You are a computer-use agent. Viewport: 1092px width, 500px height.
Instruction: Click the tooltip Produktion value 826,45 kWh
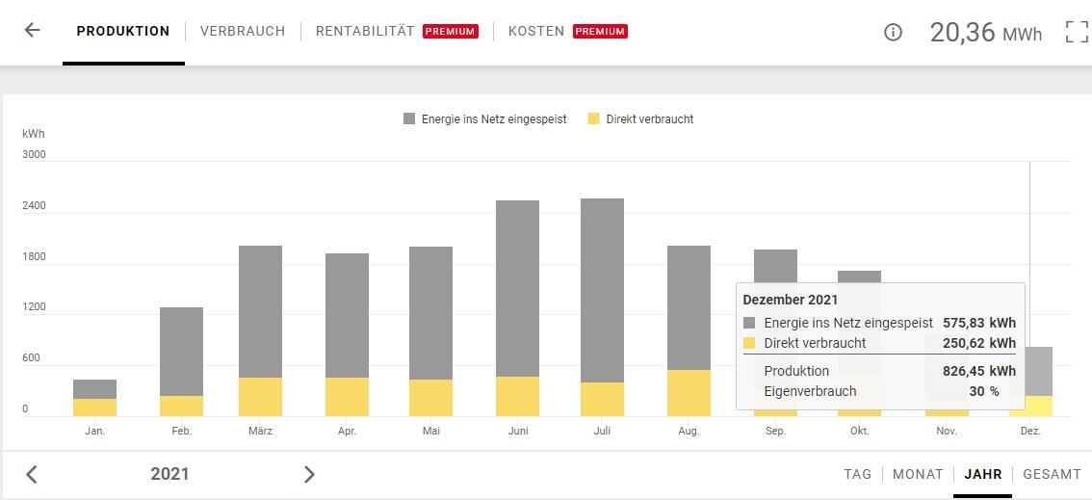979,371
